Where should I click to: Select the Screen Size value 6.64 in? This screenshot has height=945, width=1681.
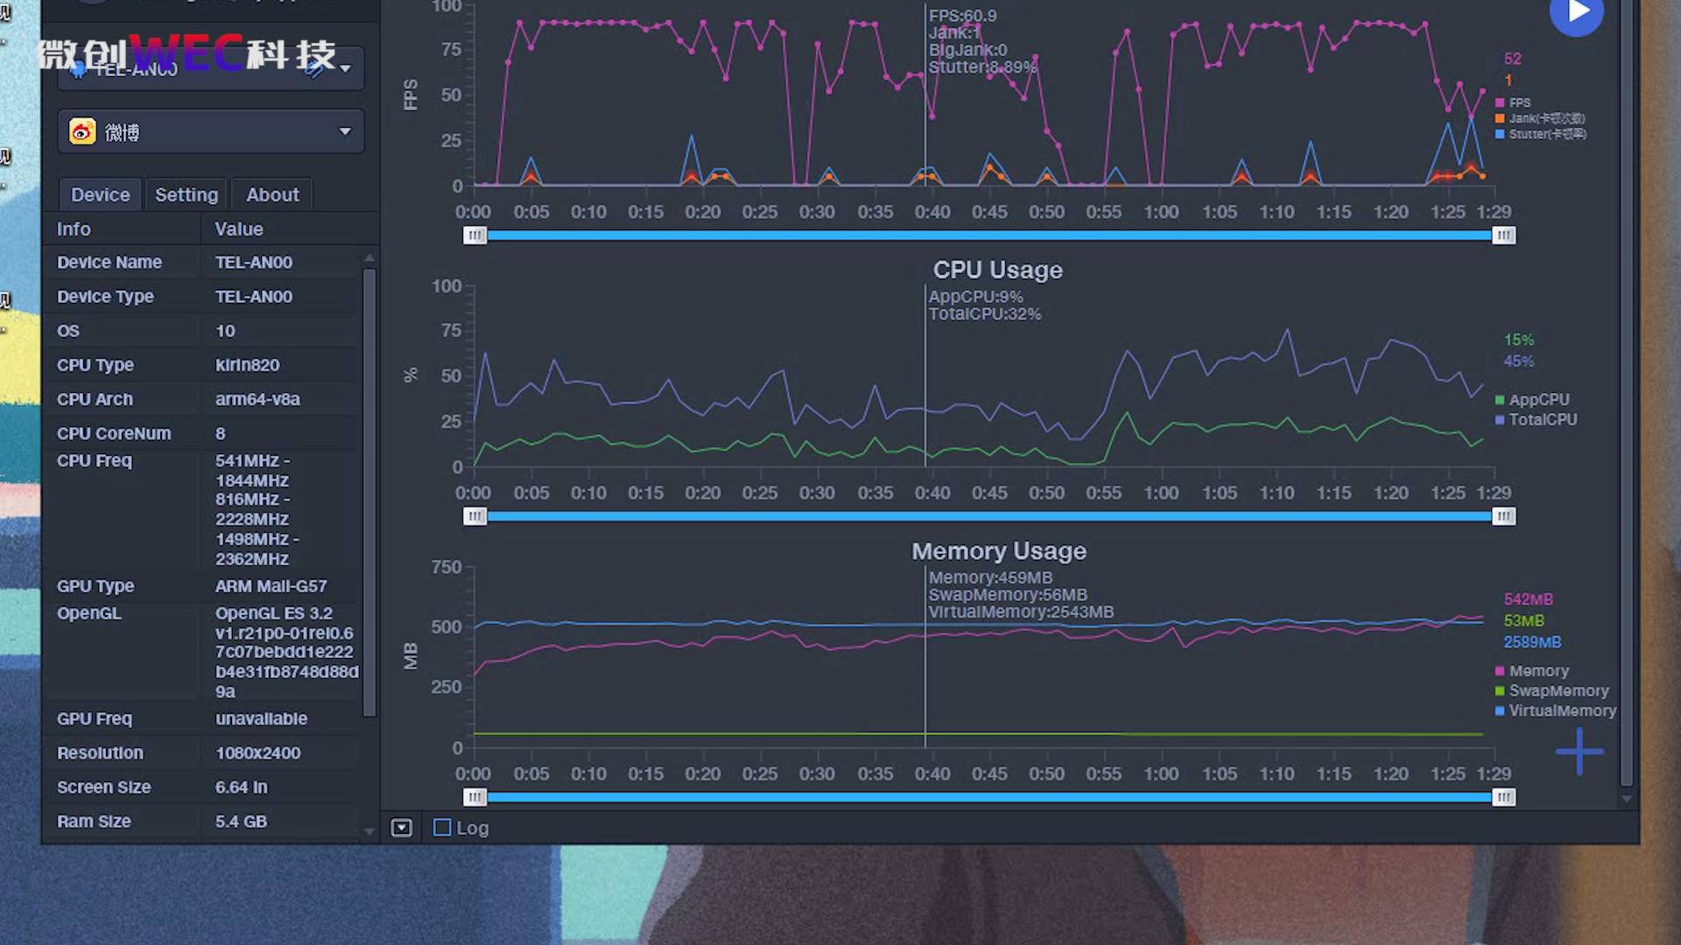242,787
